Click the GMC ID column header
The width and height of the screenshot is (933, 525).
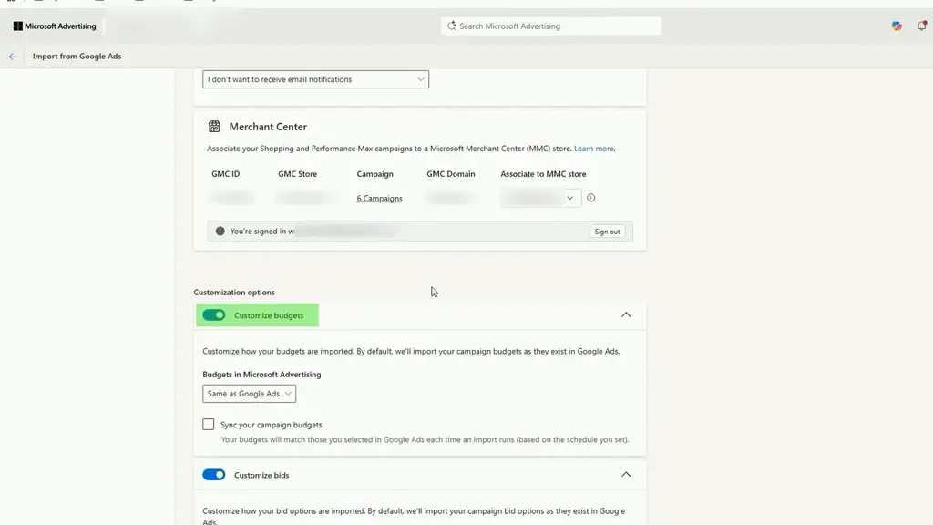(x=226, y=174)
